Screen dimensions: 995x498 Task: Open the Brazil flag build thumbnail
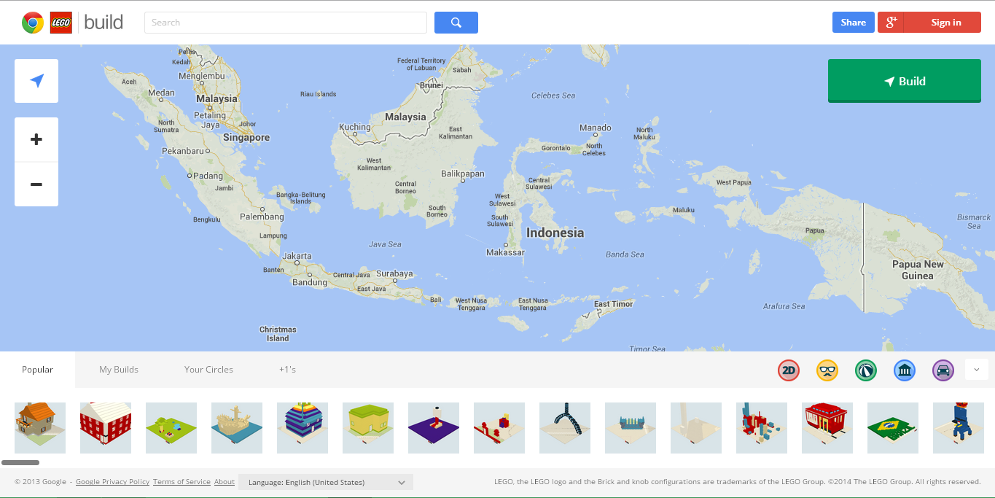tap(893, 428)
